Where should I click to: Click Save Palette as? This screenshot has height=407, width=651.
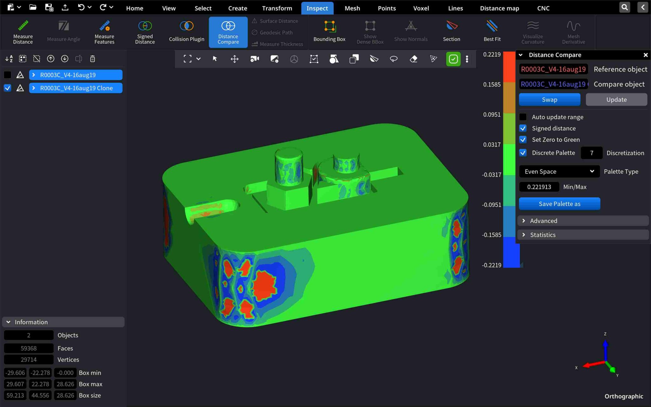[x=559, y=203]
